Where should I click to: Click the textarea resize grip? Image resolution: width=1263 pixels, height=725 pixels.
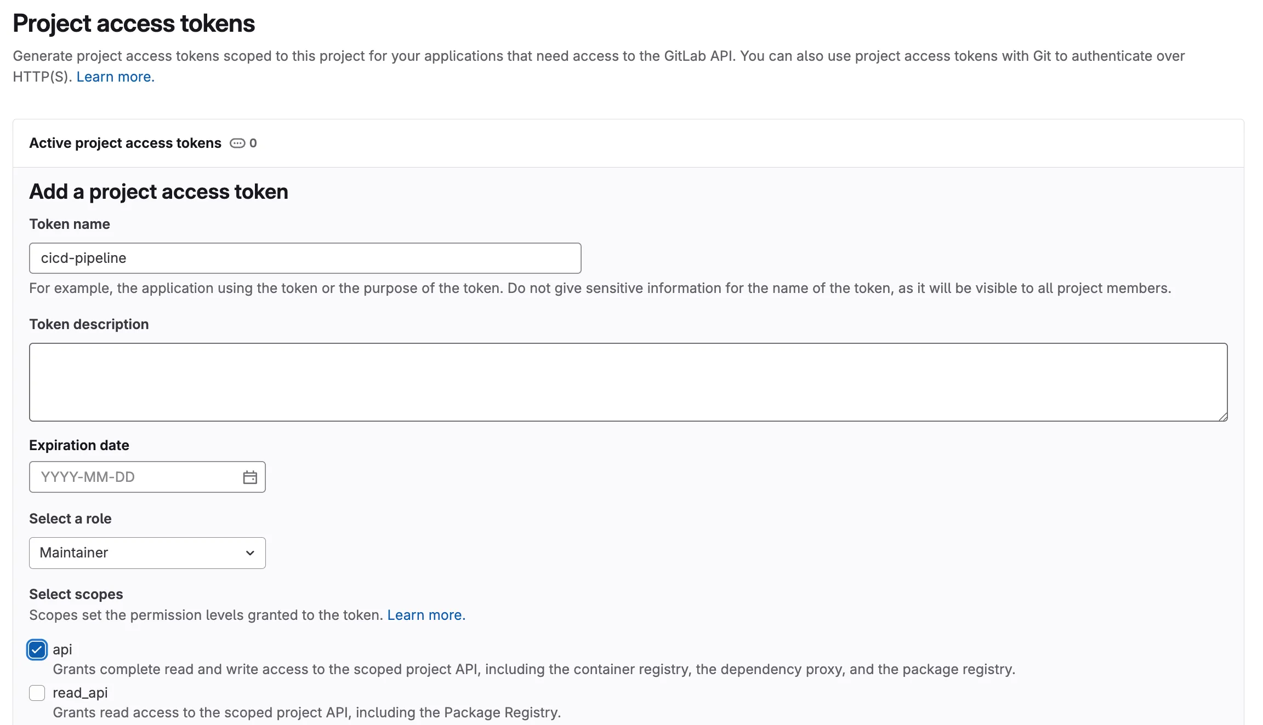point(1223,416)
